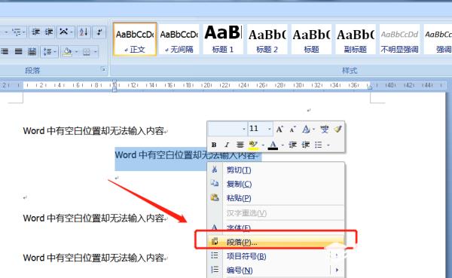The width and height of the screenshot is (452, 278).
Task: Apply the 无间隔 style
Action: pos(179,39)
